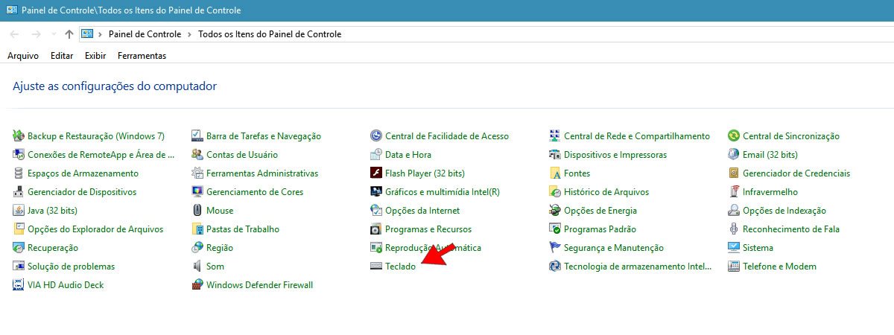Click Todos os Itens breadcrumb segment
This screenshot has height=335, width=894.
(x=270, y=34)
